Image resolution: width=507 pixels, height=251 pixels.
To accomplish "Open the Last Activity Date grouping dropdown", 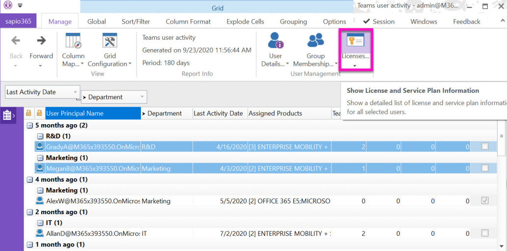I will point(75,92).
